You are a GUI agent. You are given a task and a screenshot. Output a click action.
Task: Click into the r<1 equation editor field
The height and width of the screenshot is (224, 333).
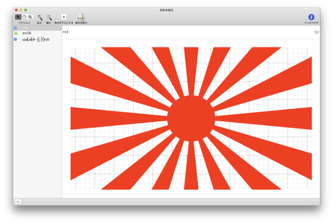tap(188, 32)
